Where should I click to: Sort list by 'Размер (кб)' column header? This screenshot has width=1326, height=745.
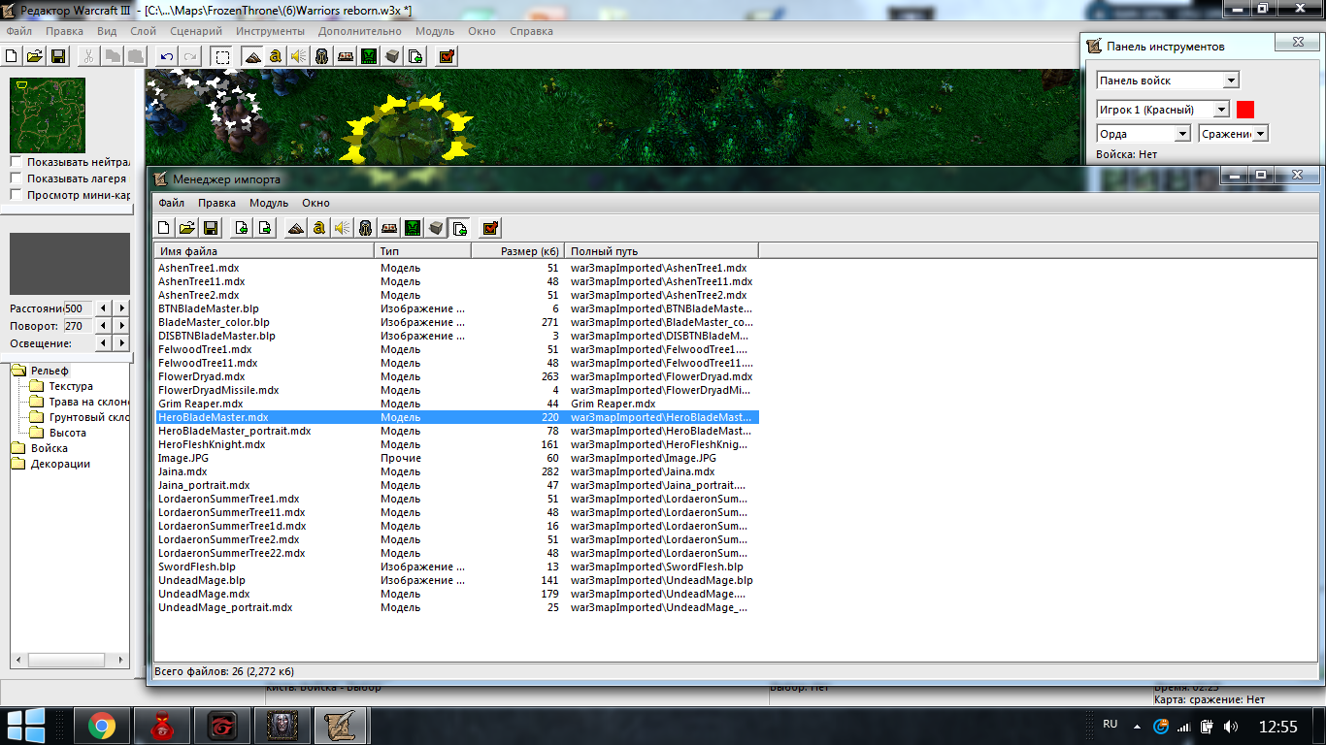tap(518, 251)
